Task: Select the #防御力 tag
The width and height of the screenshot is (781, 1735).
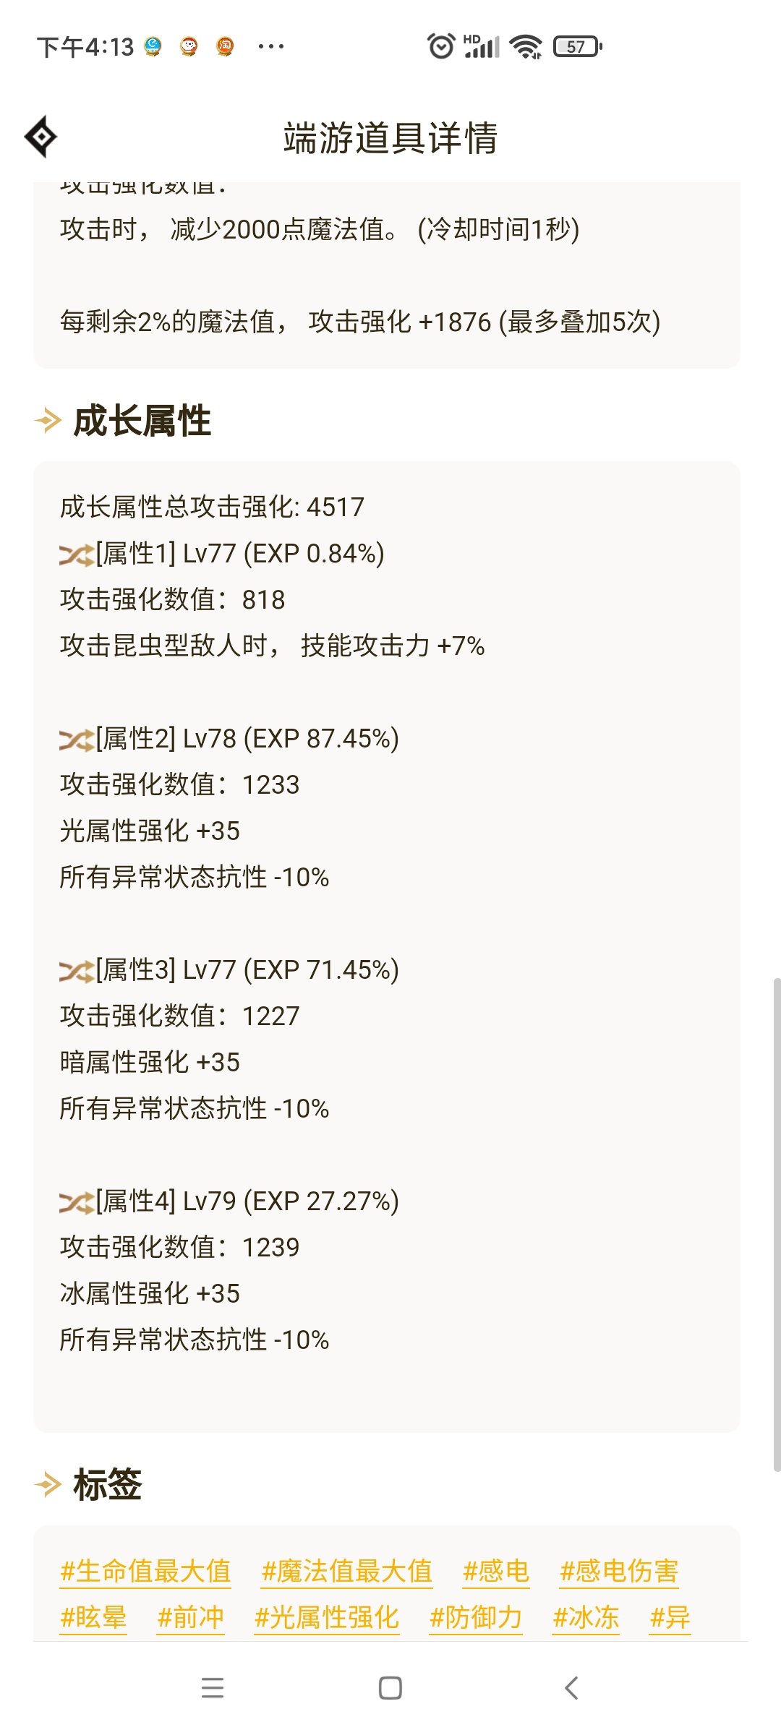Action: point(476,1617)
